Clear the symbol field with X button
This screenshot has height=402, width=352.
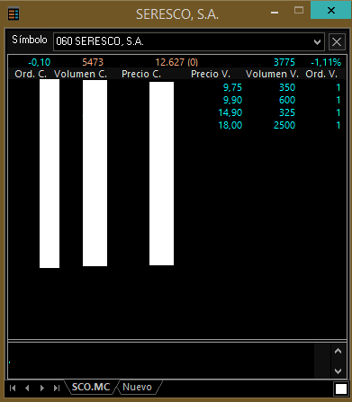[337, 41]
